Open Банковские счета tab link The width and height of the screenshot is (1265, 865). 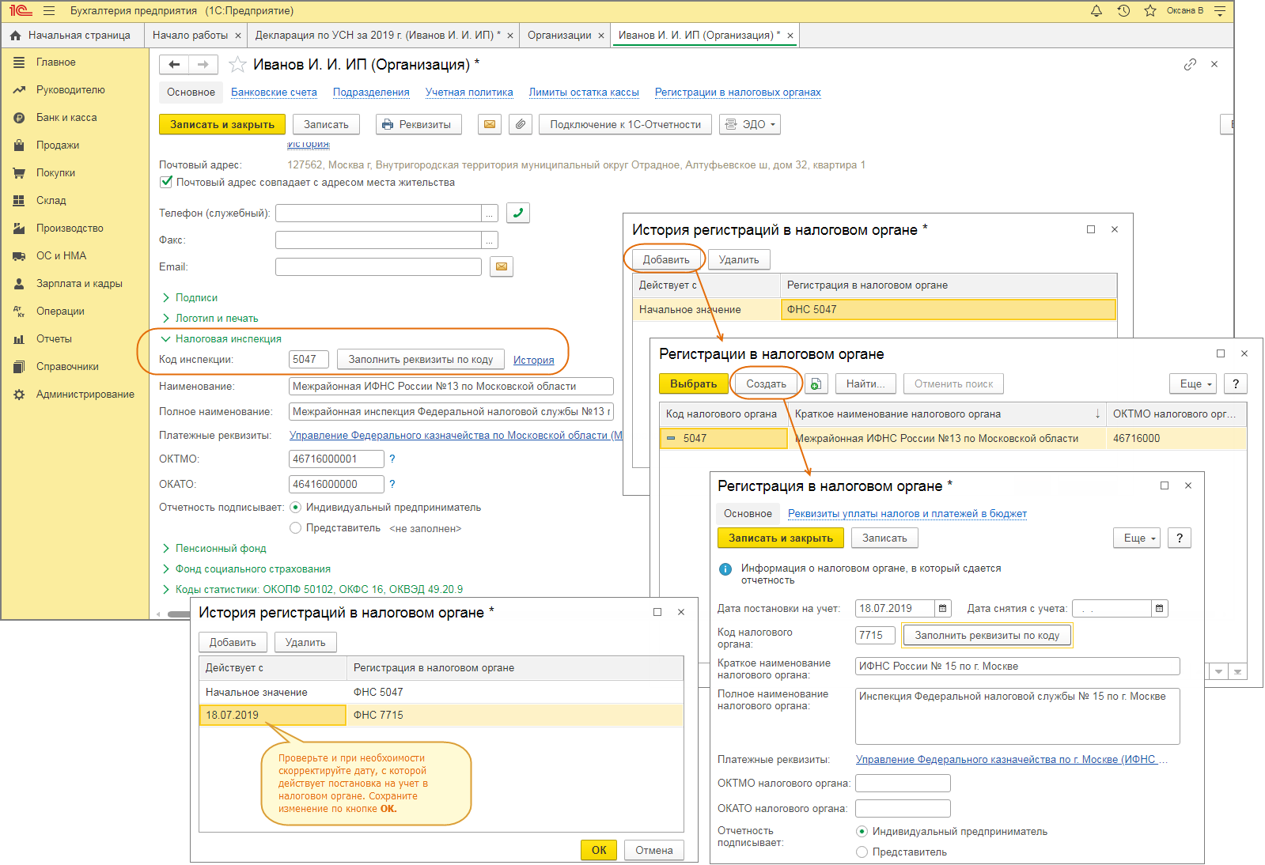click(274, 93)
